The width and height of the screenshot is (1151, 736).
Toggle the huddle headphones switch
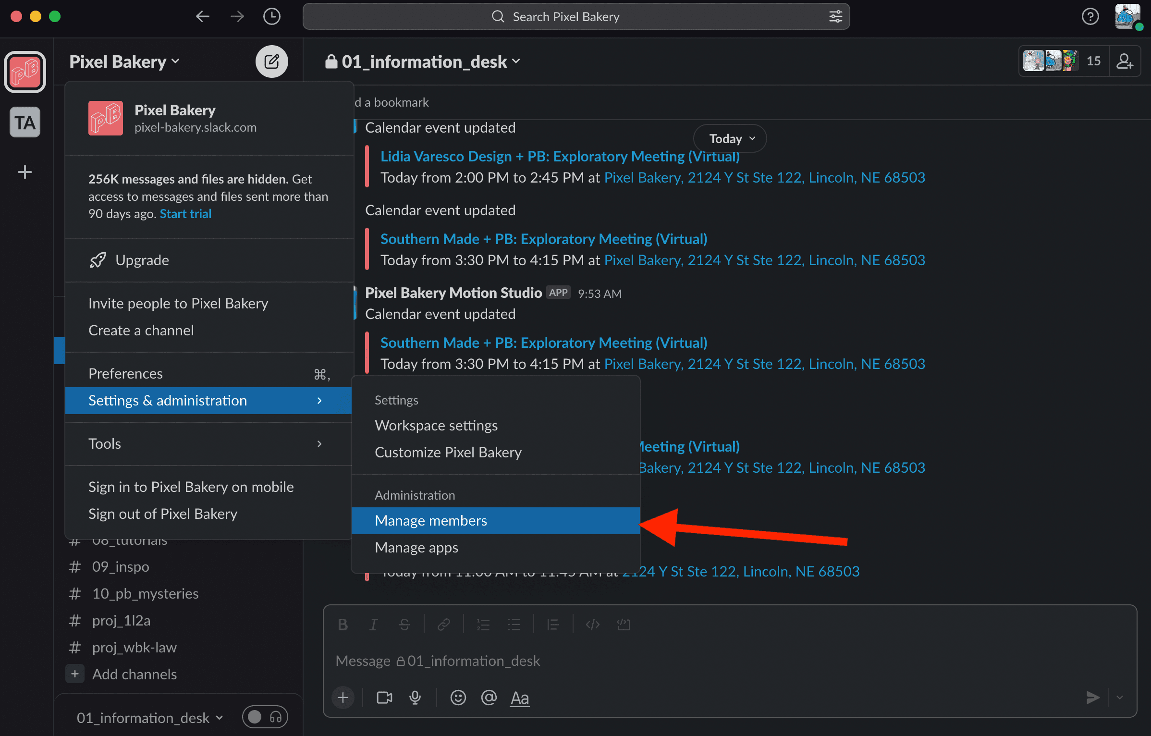click(265, 717)
